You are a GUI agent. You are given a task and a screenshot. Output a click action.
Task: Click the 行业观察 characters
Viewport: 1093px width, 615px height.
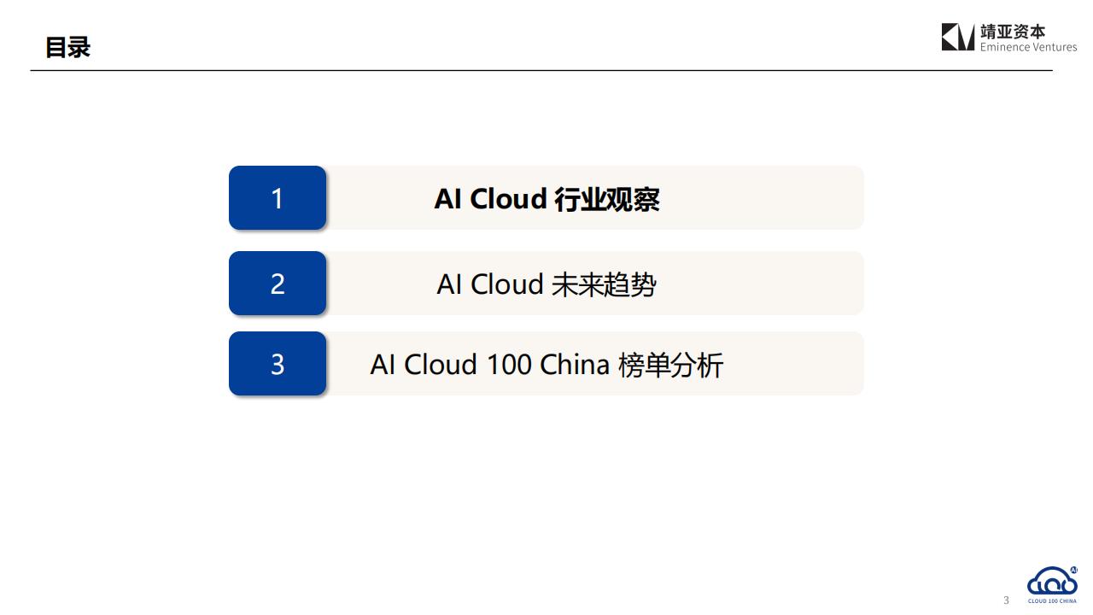[x=607, y=199]
